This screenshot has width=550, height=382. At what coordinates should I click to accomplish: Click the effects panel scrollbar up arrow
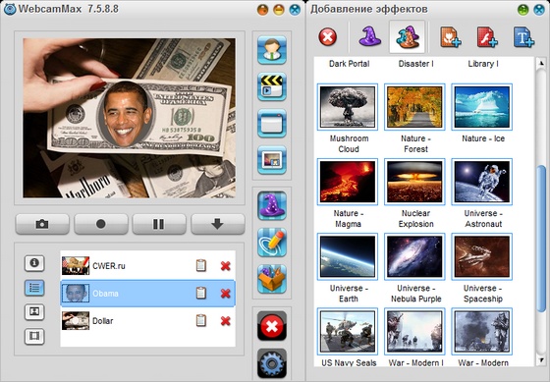[x=540, y=63]
